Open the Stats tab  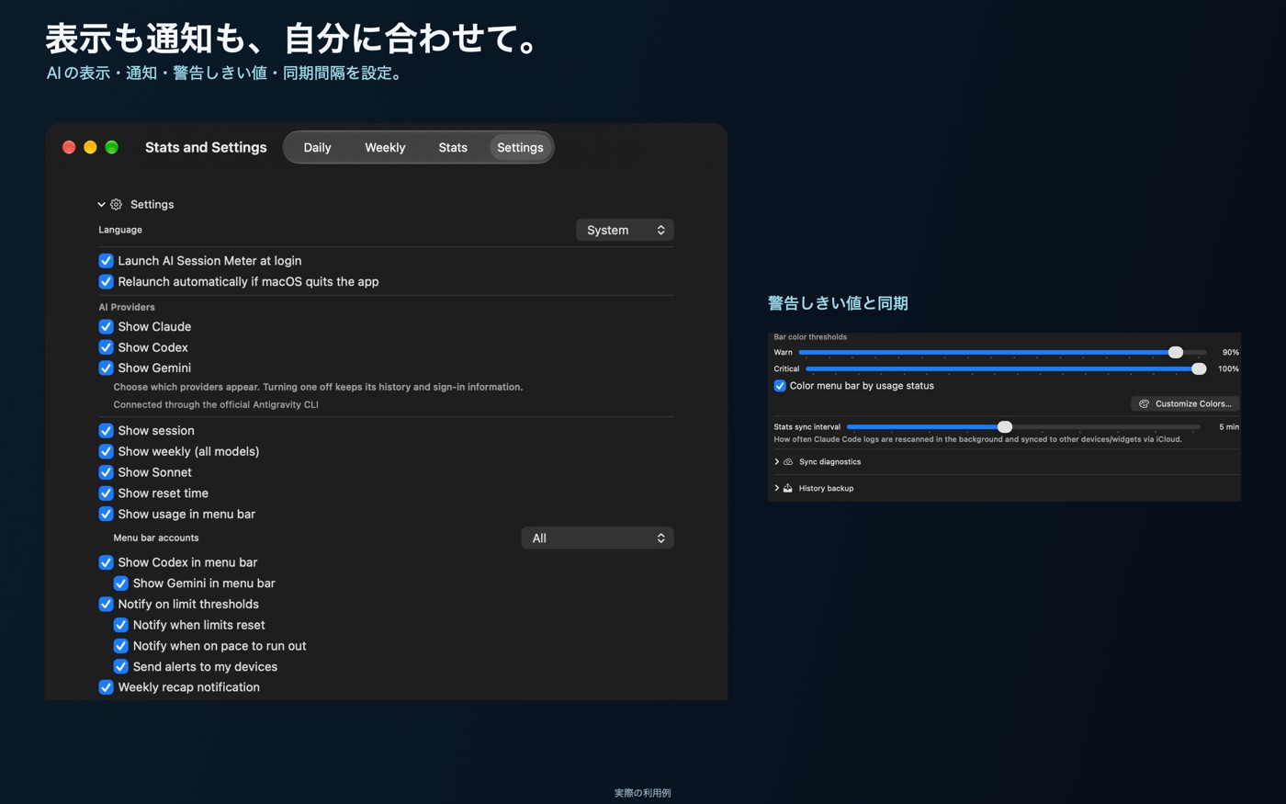pos(453,148)
